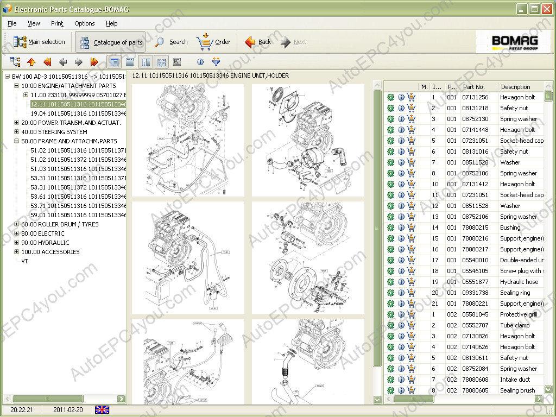Image resolution: width=556 pixels, height=417 pixels.
Task: Click the double right red arrows icon
Action: (94, 62)
